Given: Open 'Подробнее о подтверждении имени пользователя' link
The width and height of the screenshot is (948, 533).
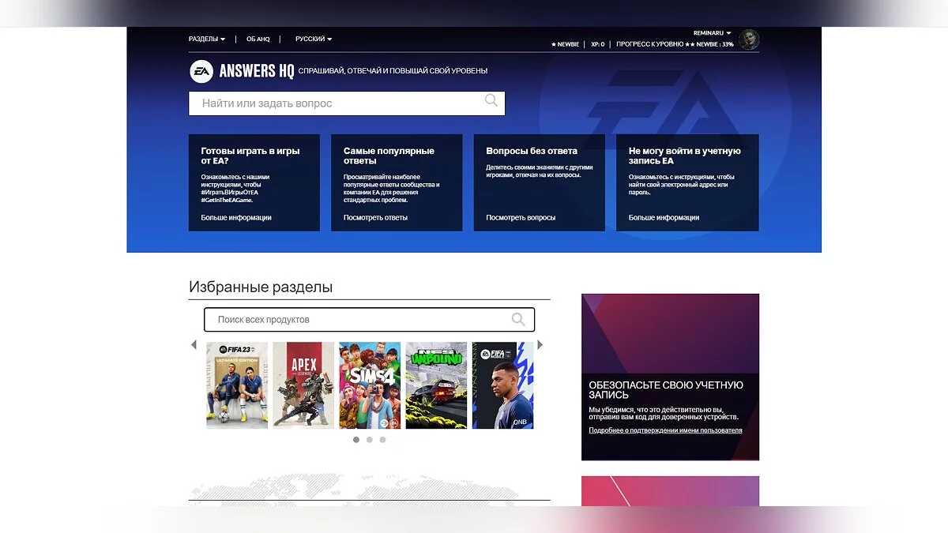Looking at the screenshot, I should point(665,430).
